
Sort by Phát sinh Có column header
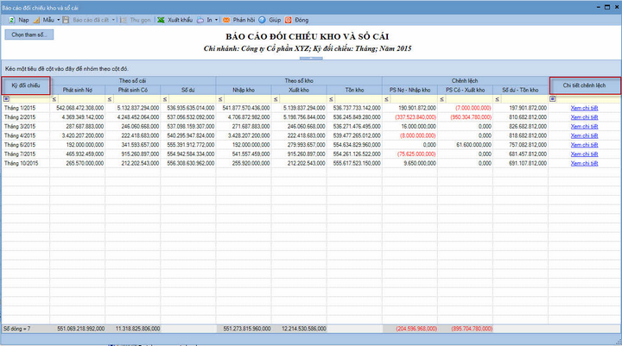tap(133, 90)
